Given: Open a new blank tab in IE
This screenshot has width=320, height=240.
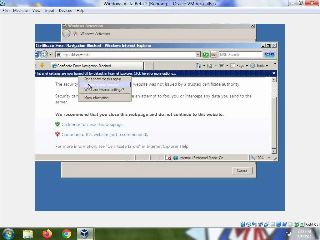Looking at the screenshot, I should coord(148,66).
